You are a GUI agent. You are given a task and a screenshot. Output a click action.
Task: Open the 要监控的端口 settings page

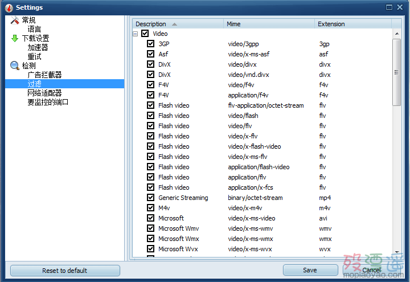coord(48,102)
